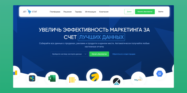Image resolution: width=187 pixels, height=93 pixels.
Task: Expand the data export system dropdown
Action: (70, 54)
